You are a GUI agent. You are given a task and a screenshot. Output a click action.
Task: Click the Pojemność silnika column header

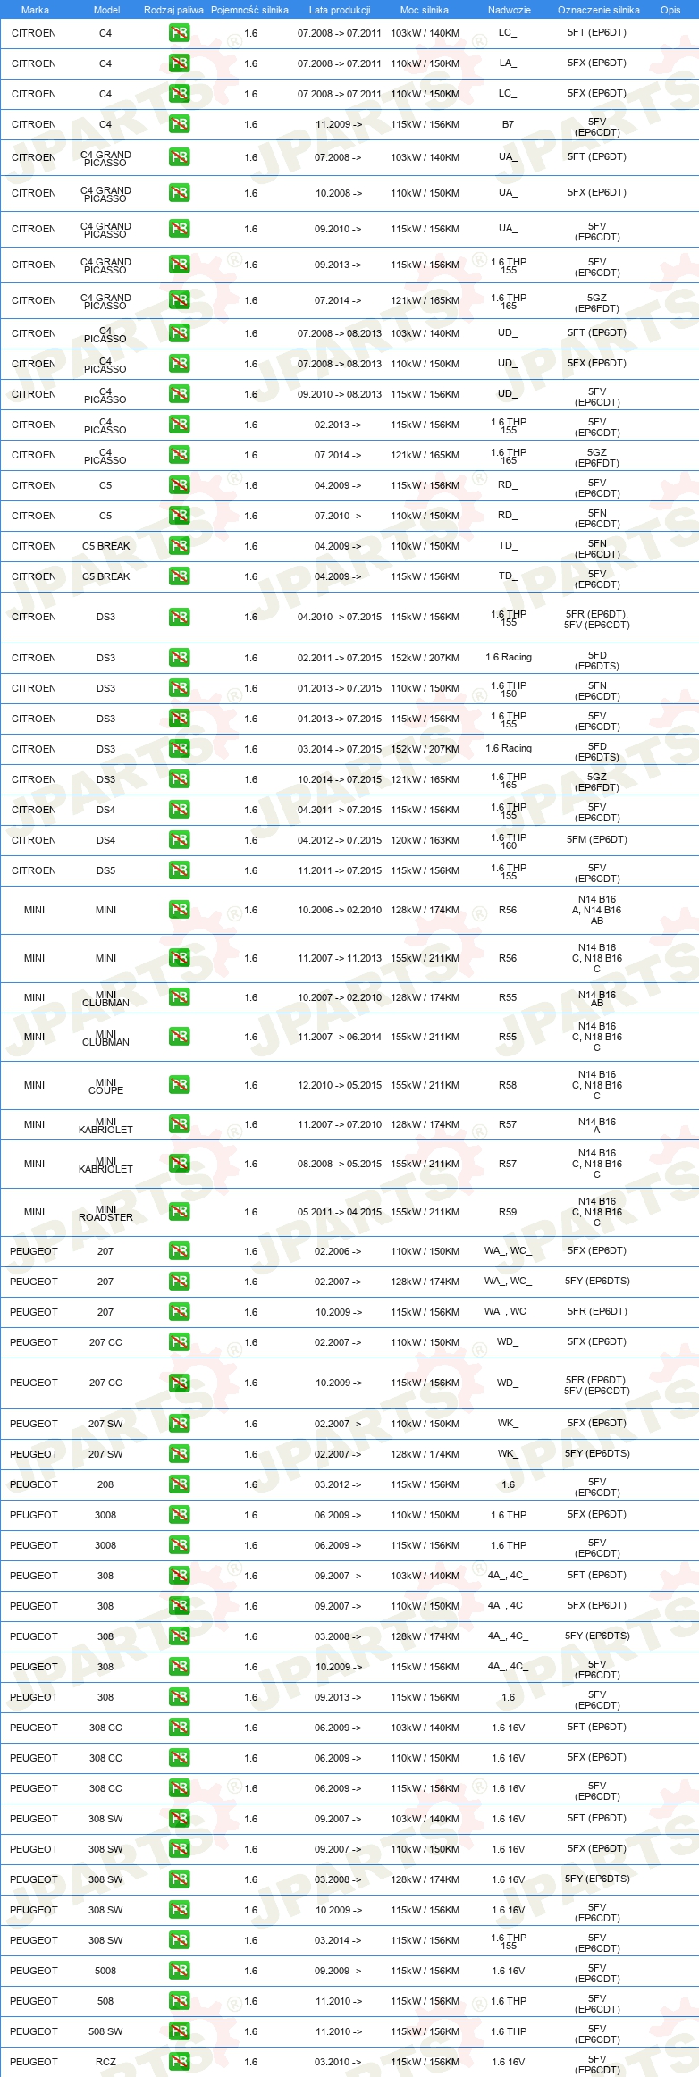[x=249, y=10]
